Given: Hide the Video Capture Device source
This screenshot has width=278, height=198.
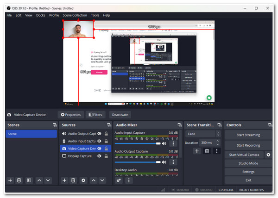Looking at the screenshot, I should pos(99,148).
